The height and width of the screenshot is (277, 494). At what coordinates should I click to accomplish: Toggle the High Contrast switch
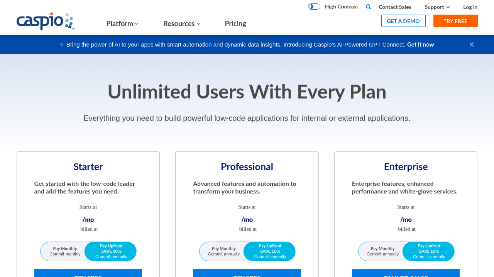(314, 7)
